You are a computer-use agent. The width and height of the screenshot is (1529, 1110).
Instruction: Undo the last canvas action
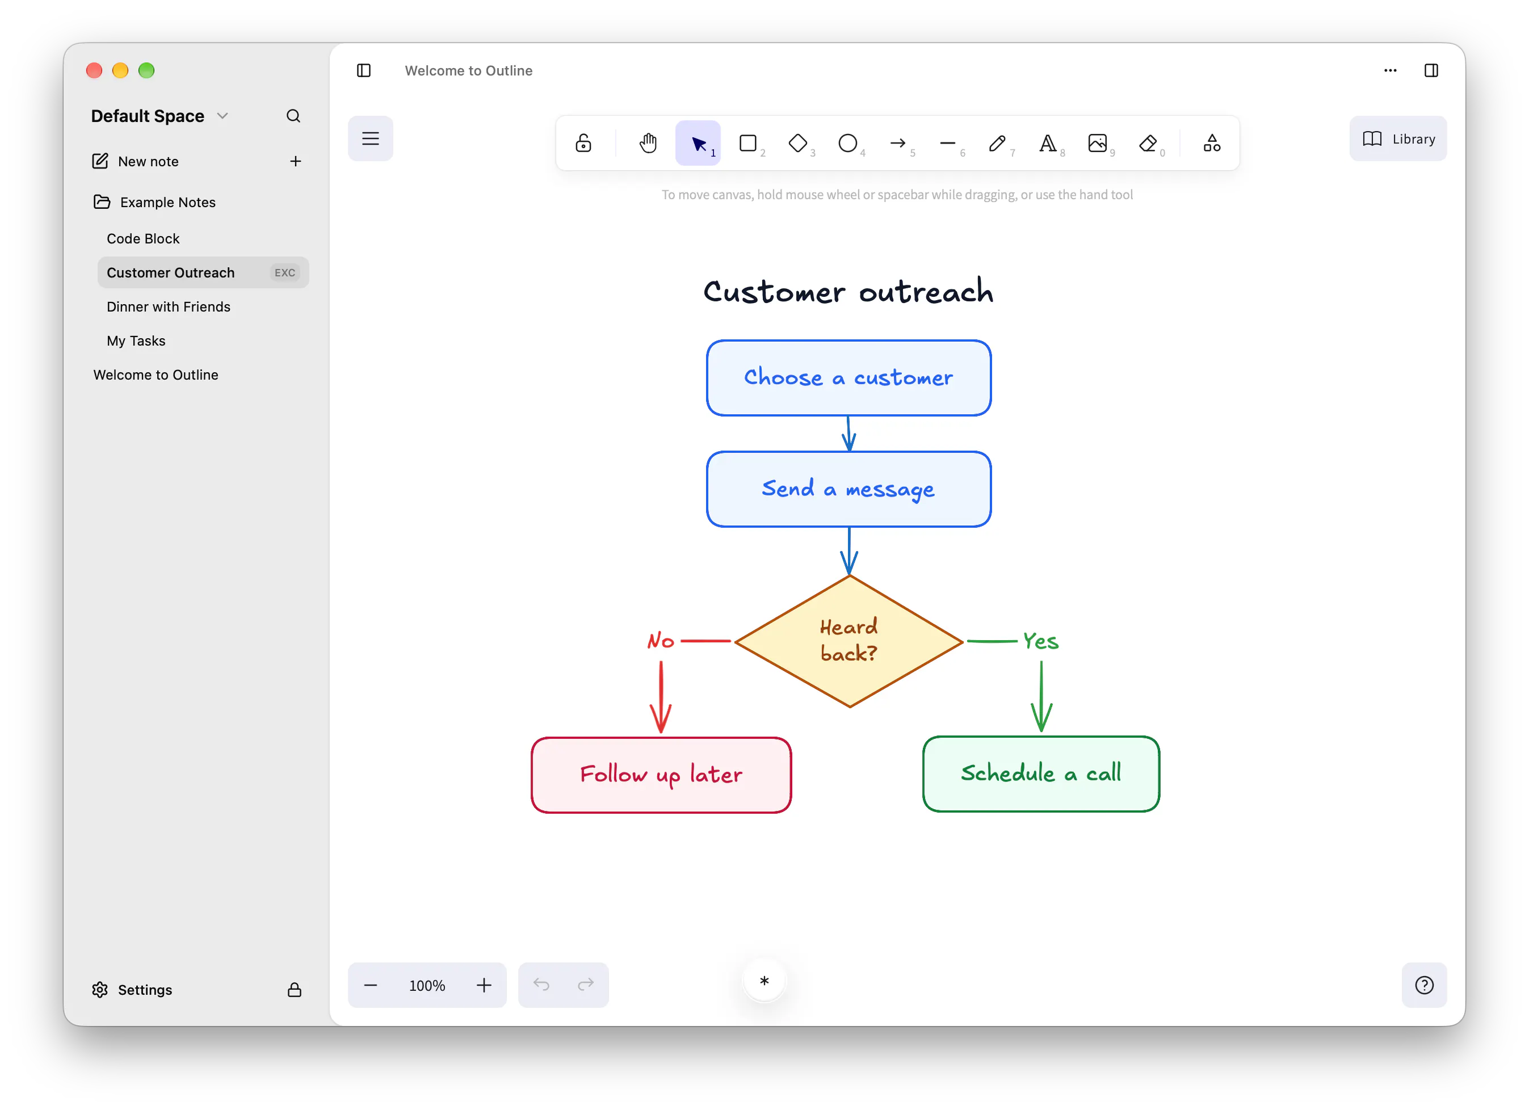[x=541, y=985]
